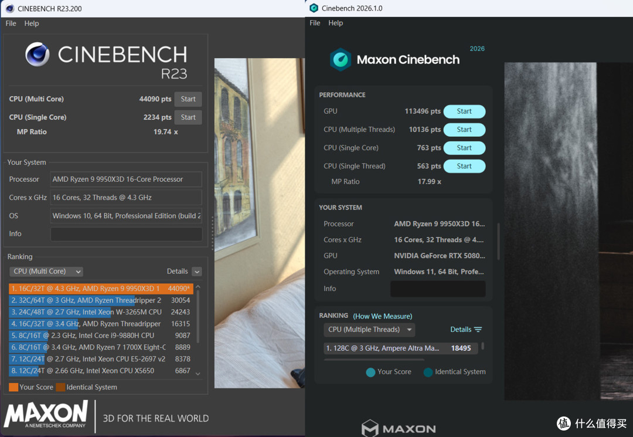Click the R23 title bar app icon
This screenshot has height=437, width=633.
(10, 8)
